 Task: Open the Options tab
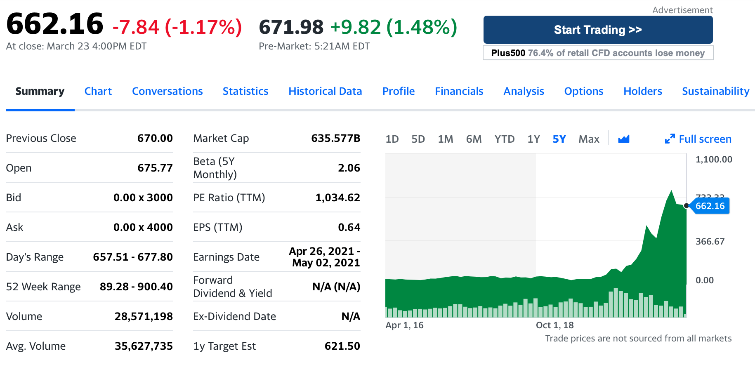[x=584, y=91]
